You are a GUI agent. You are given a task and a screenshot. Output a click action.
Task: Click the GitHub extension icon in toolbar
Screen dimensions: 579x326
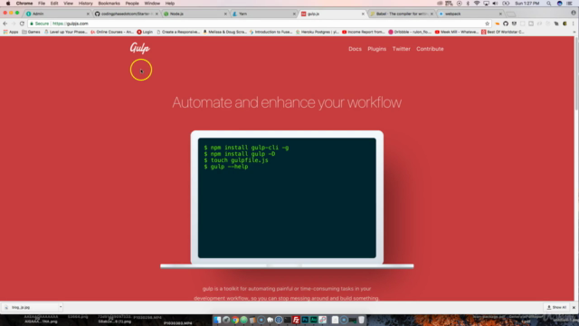coord(506,24)
